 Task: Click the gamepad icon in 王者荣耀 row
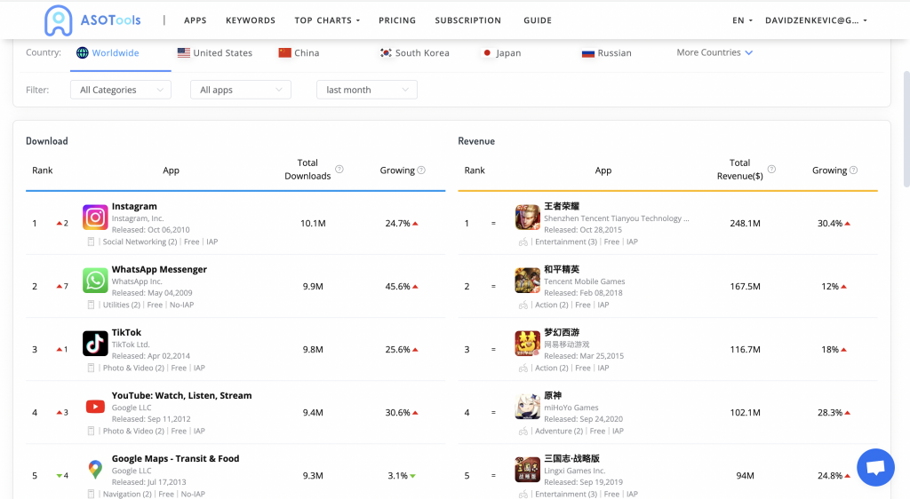[x=523, y=242]
